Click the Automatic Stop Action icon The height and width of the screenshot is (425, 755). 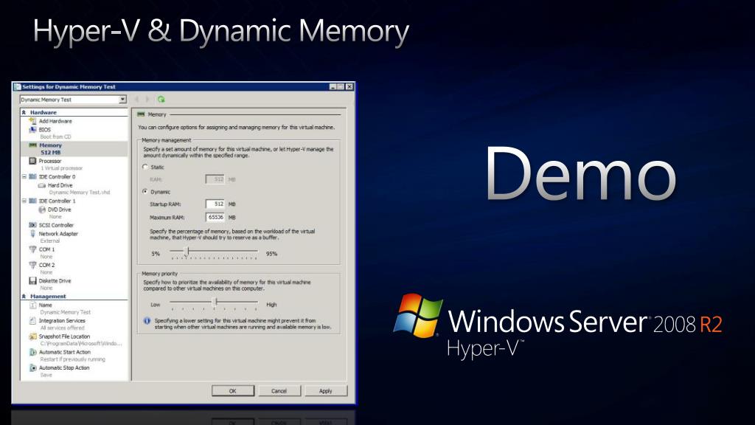coord(32,367)
